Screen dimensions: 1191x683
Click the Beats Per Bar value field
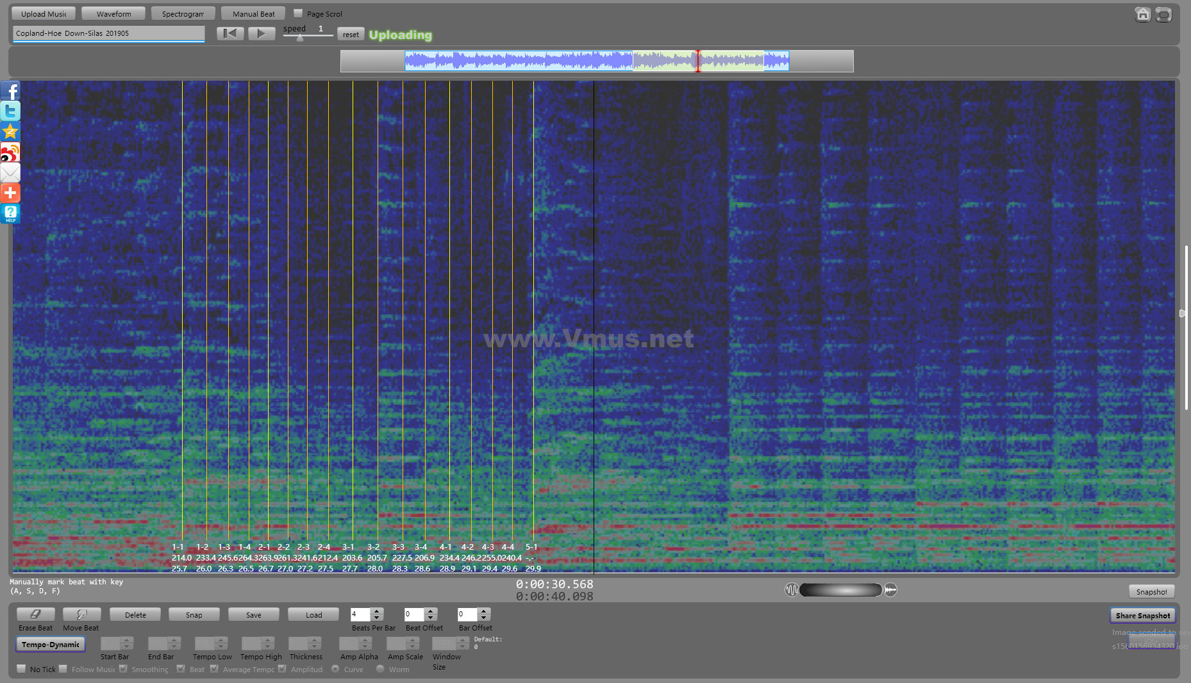360,614
